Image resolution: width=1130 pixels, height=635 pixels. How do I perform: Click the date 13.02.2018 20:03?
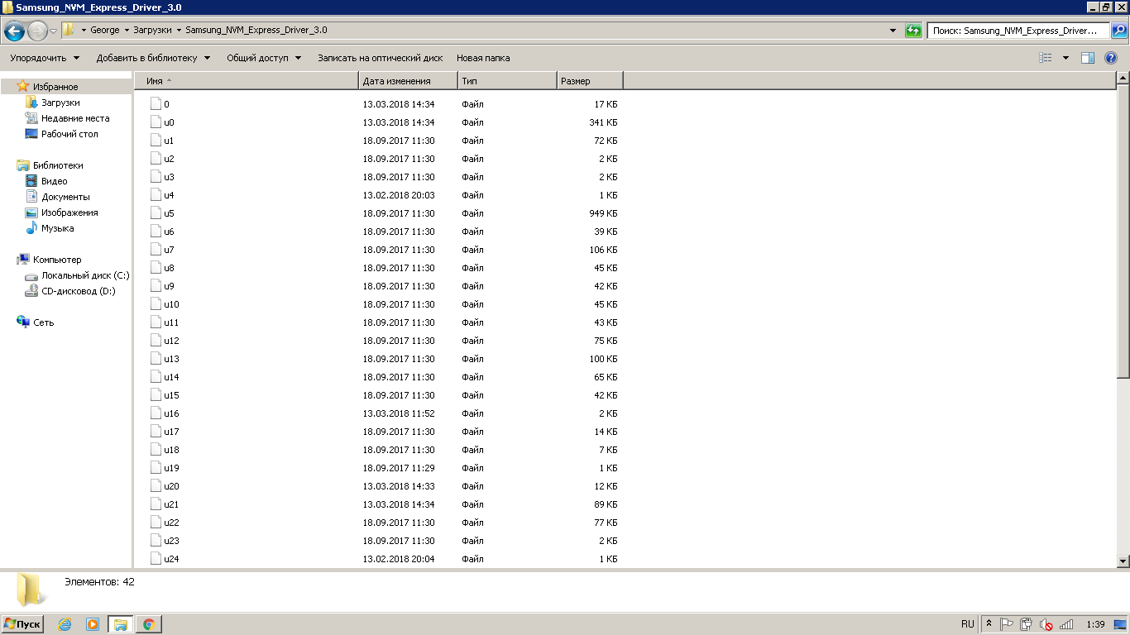399,195
